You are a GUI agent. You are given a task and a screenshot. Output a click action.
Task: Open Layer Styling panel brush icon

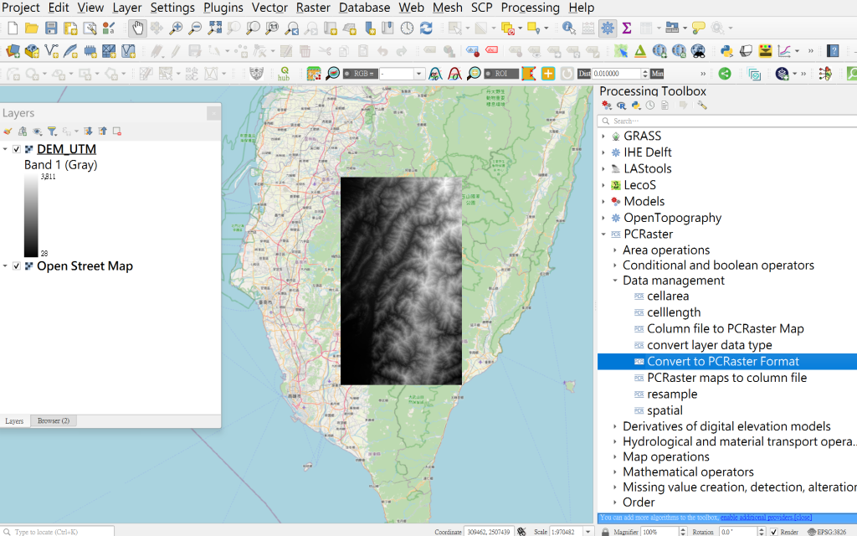8,131
